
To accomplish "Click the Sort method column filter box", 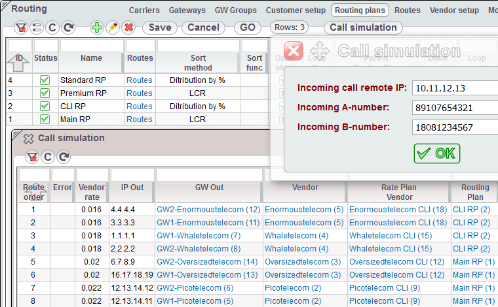I will tap(198, 46).
